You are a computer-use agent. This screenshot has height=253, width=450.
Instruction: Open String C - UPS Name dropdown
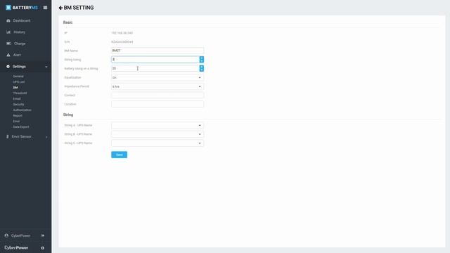pos(157,143)
